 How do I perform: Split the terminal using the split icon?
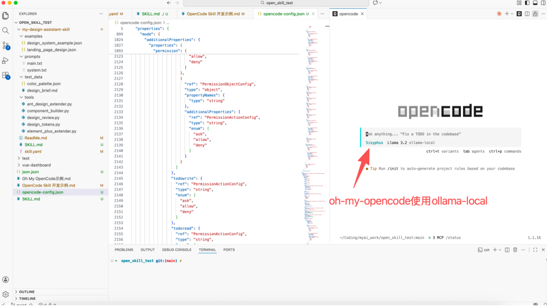click(507, 249)
